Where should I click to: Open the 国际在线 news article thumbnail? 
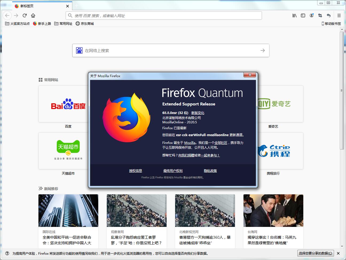tap(68, 211)
